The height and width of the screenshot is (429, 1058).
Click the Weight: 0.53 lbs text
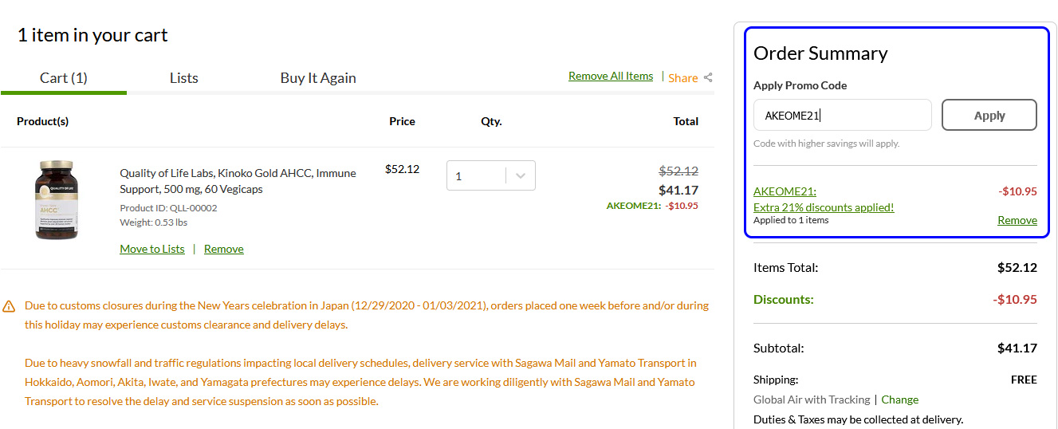[152, 222]
